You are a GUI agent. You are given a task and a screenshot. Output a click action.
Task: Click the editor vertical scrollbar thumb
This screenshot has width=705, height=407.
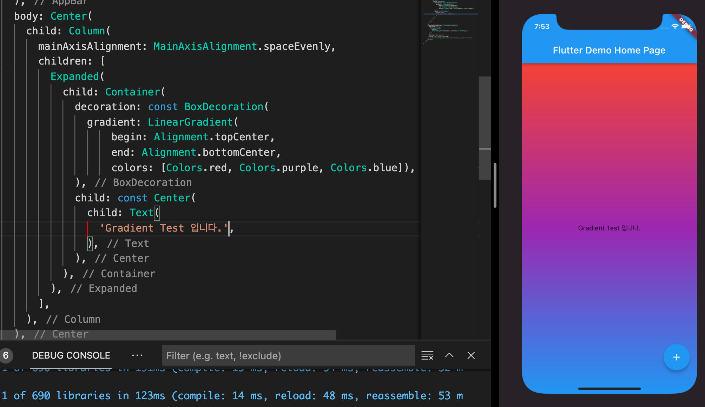(x=485, y=128)
